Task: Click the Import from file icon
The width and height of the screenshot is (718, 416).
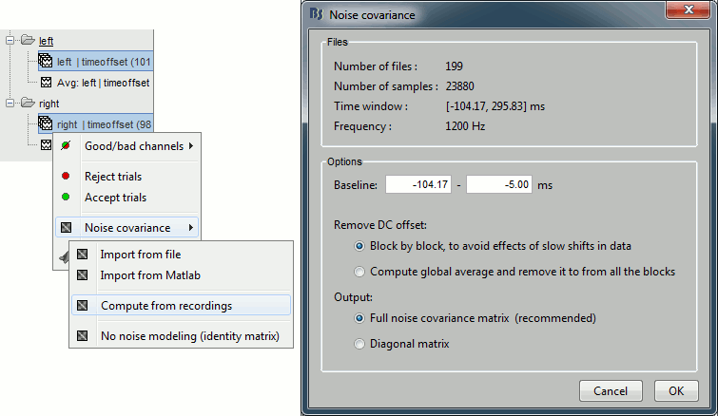Action: (82, 255)
